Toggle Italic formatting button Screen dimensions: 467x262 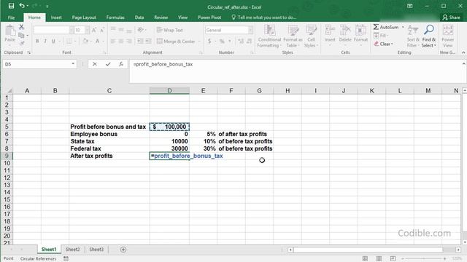click(45, 41)
